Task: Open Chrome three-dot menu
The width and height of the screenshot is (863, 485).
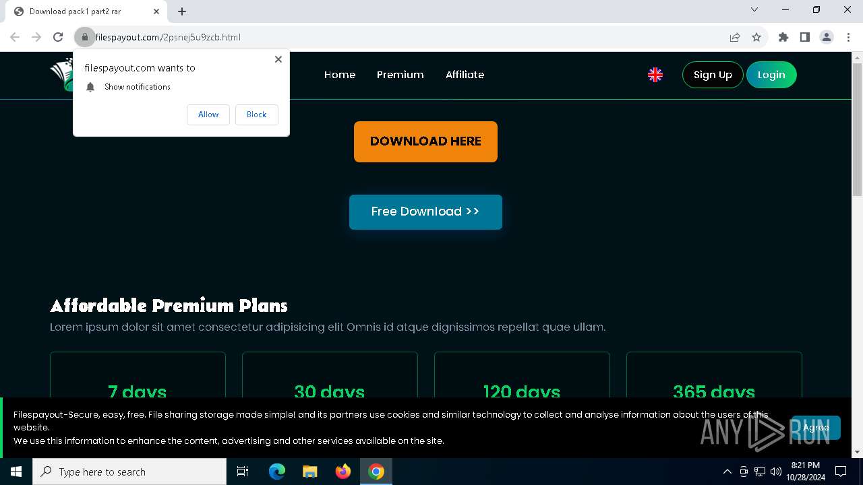Action: click(848, 37)
